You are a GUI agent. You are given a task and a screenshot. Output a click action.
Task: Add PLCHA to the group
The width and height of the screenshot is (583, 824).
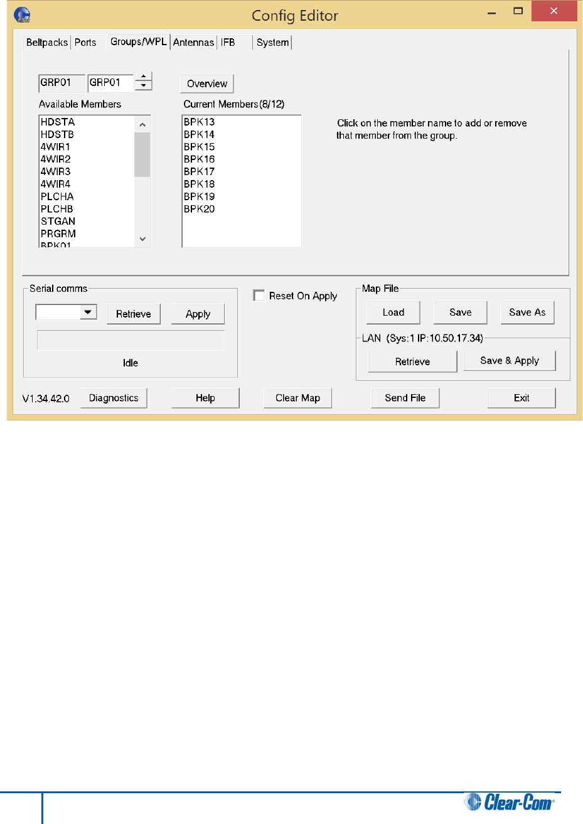tap(57, 196)
